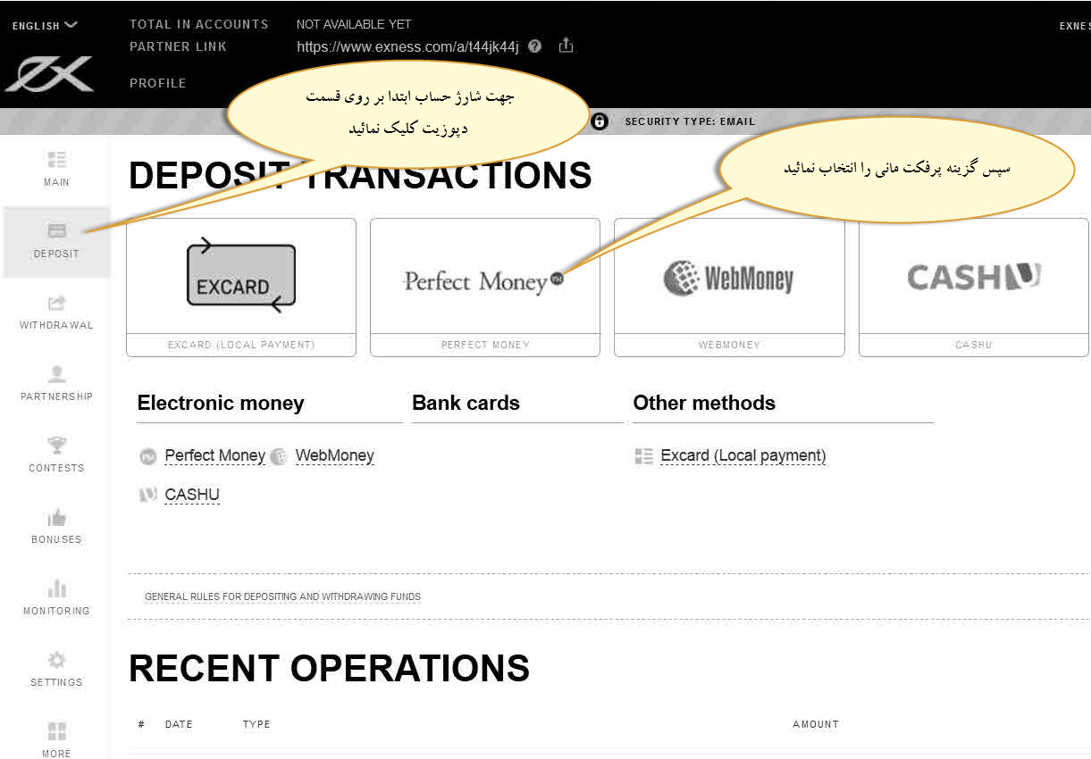
Task: Choose the WebMoney payment card
Action: 729,288
